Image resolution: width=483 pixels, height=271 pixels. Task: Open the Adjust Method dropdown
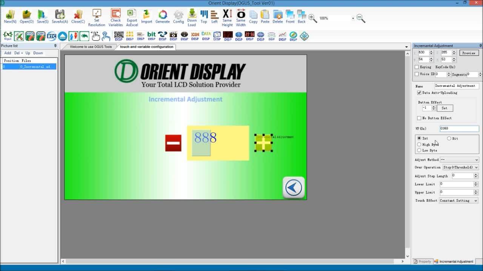coord(459,160)
